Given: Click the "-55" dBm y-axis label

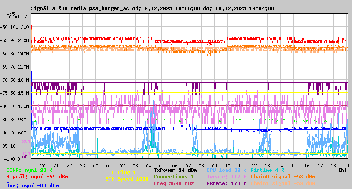Looking at the screenshot, I should pyautogui.click(x=4, y=40).
